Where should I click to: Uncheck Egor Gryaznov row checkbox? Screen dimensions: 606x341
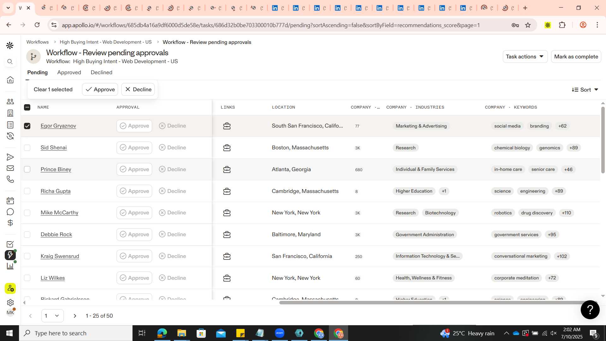[27, 126]
